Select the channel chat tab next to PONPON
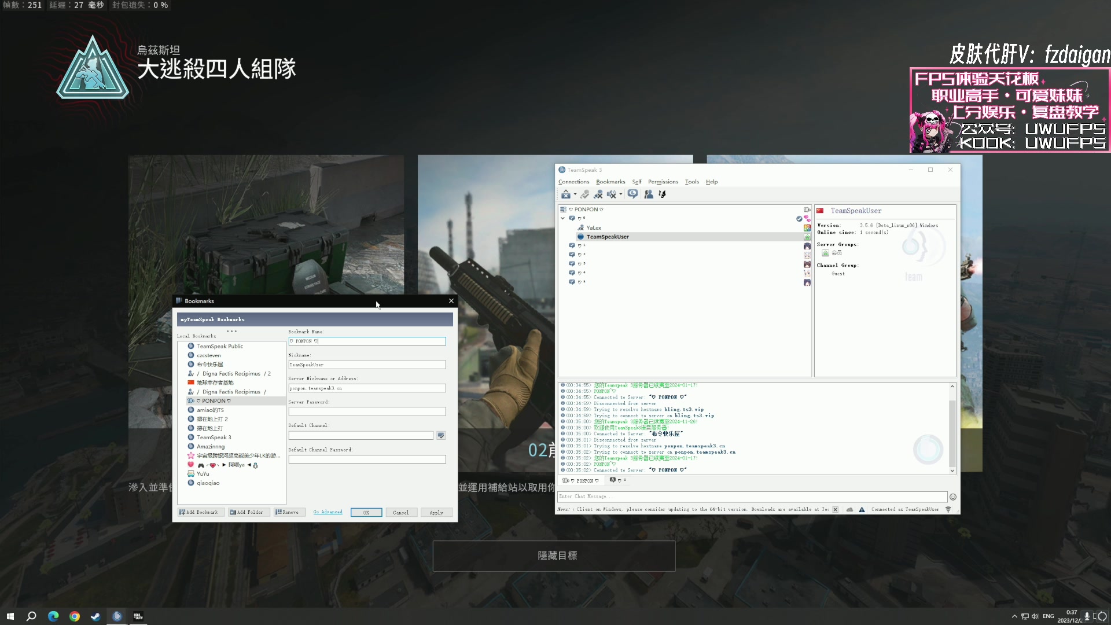The height and width of the screenshot is (625, 1111). [617, 480]
